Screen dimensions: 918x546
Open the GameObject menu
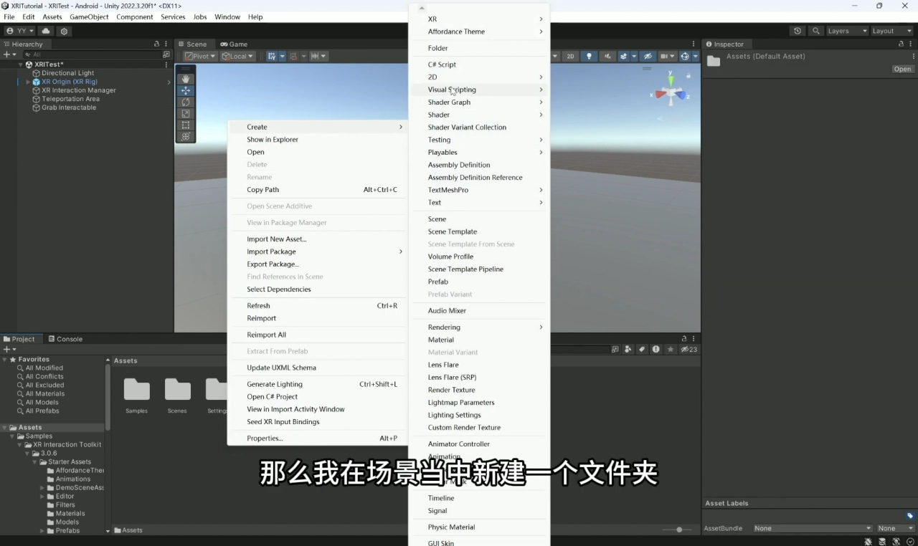[89, 16]
